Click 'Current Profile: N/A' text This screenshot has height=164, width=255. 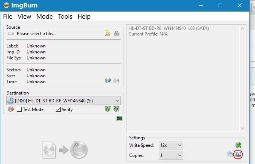(x=148, y=34)
